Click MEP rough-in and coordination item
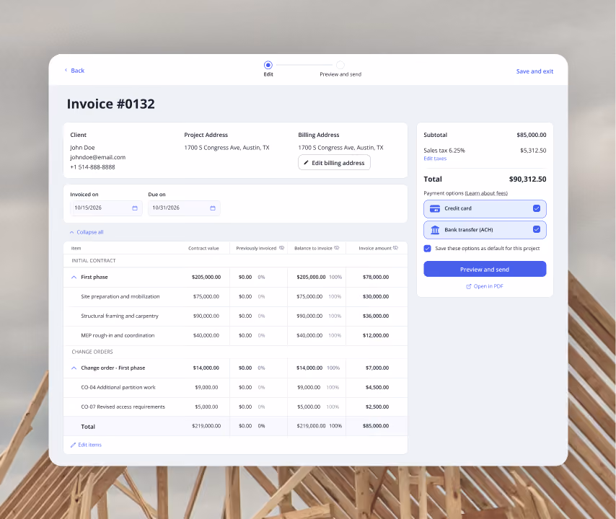Screen dimensions: 616x519 [118, 336]
